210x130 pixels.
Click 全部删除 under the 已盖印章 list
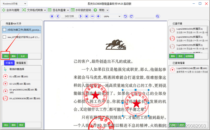pos(189,56)
